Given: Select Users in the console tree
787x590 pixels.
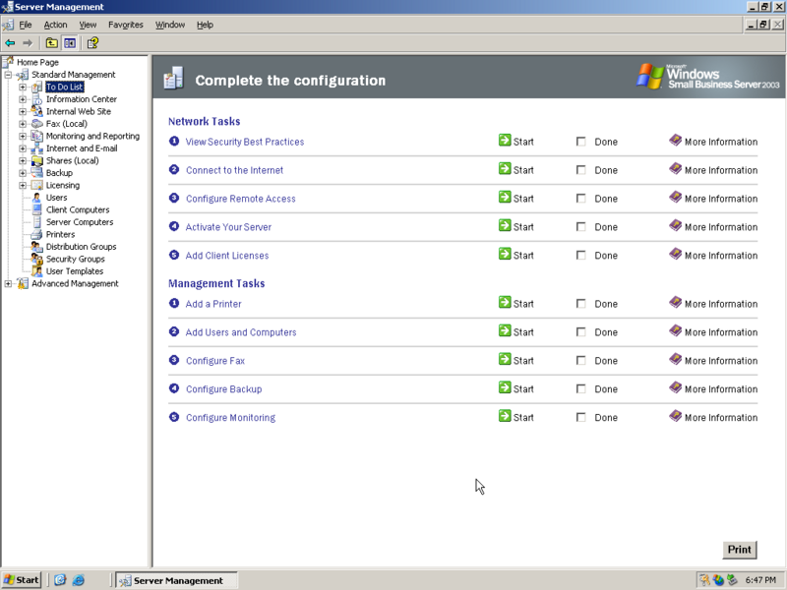Looking at the screenshot, I should [x=55, y=197].
